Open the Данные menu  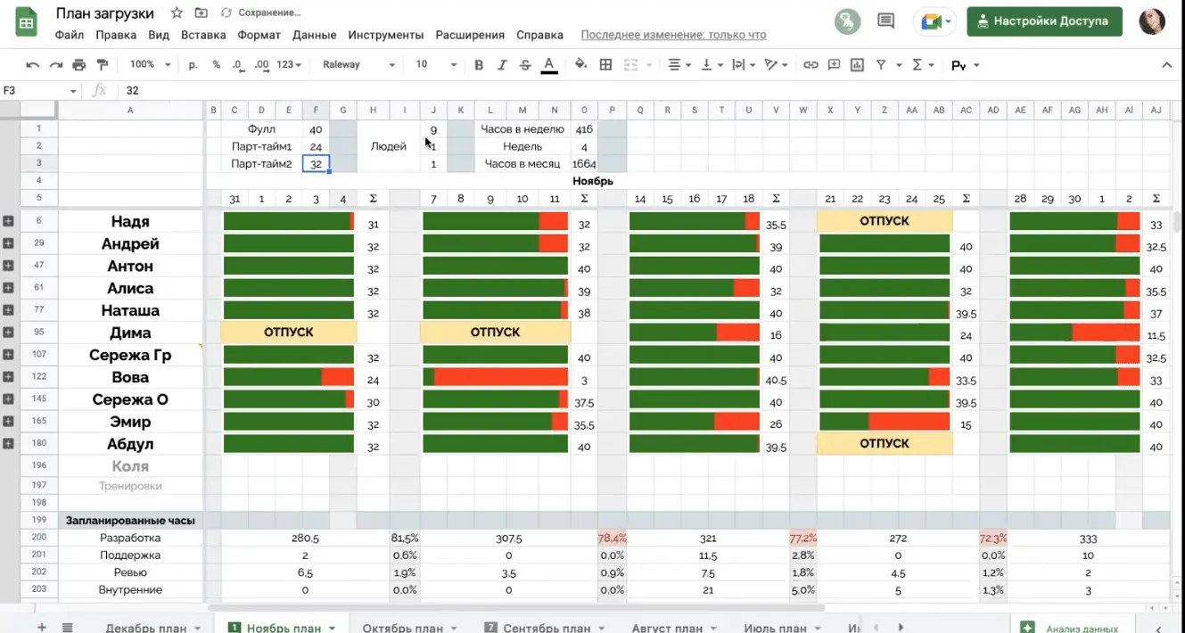click(x=314, y=35)
